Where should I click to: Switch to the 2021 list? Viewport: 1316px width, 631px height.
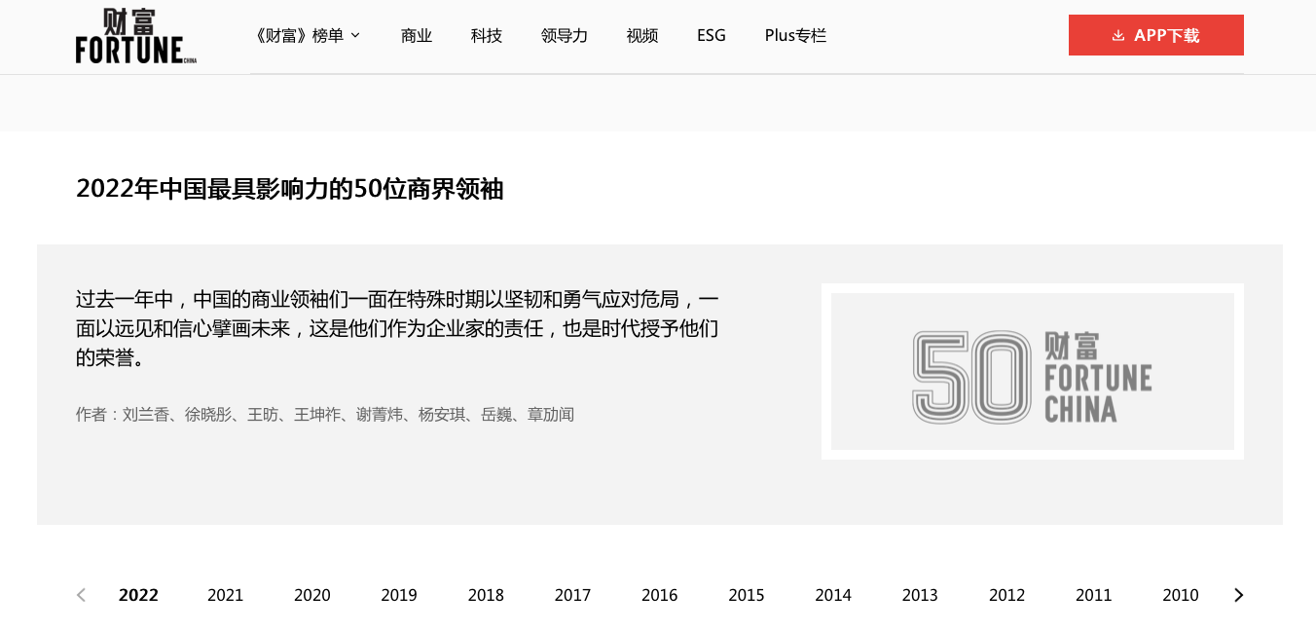pos(226,595)
